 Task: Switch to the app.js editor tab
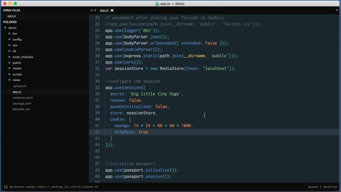tap(104, 11)
